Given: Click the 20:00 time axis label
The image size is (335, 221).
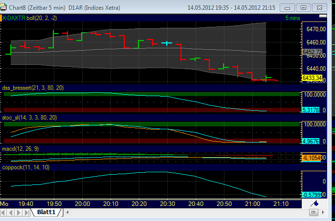Looking at the screenshot, I should click(x=83, y=204).
